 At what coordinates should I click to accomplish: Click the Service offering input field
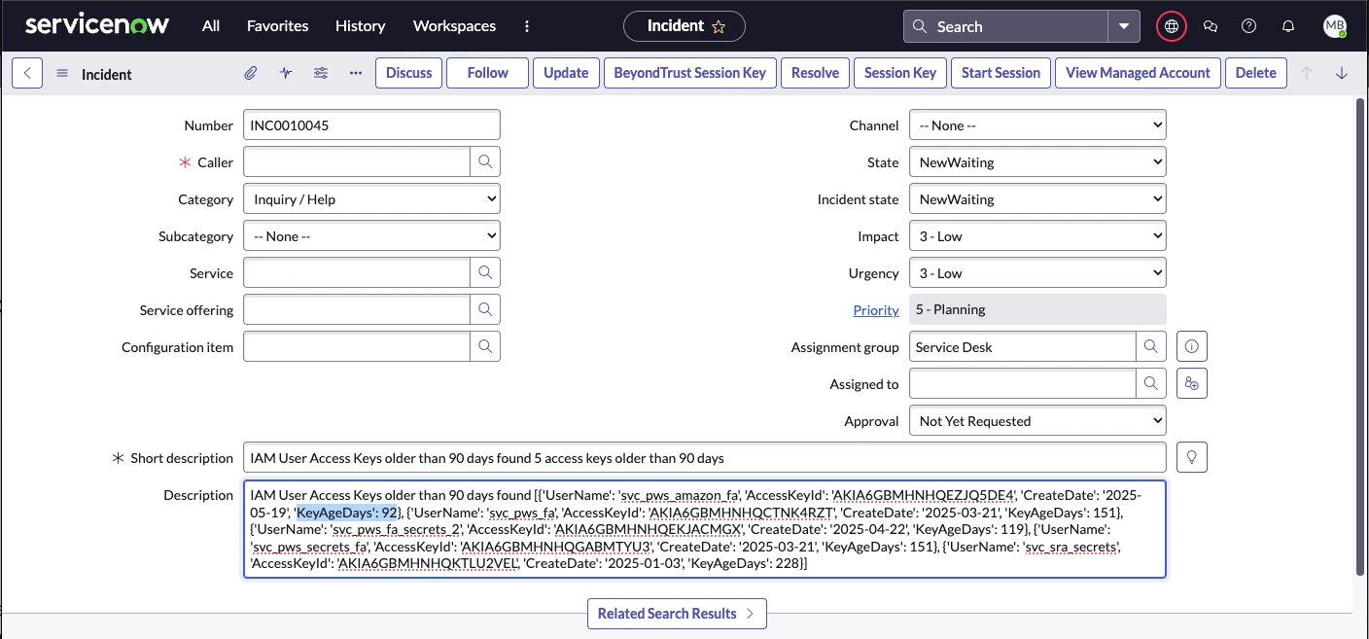(357, 310)
